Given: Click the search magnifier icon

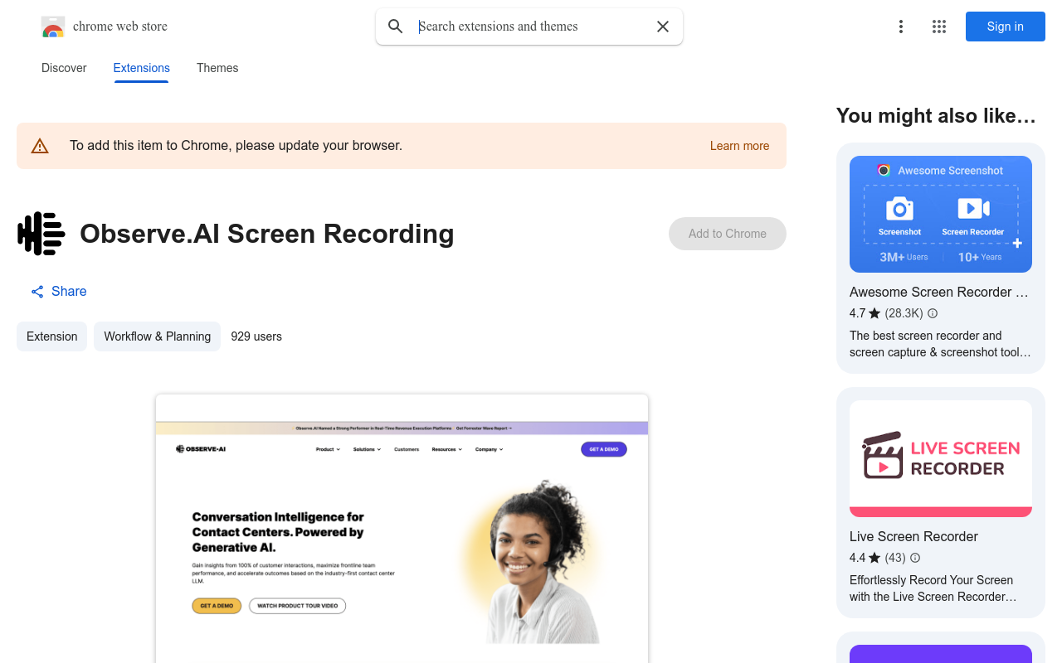Looking at the screenshot, I should click(396, 27).
